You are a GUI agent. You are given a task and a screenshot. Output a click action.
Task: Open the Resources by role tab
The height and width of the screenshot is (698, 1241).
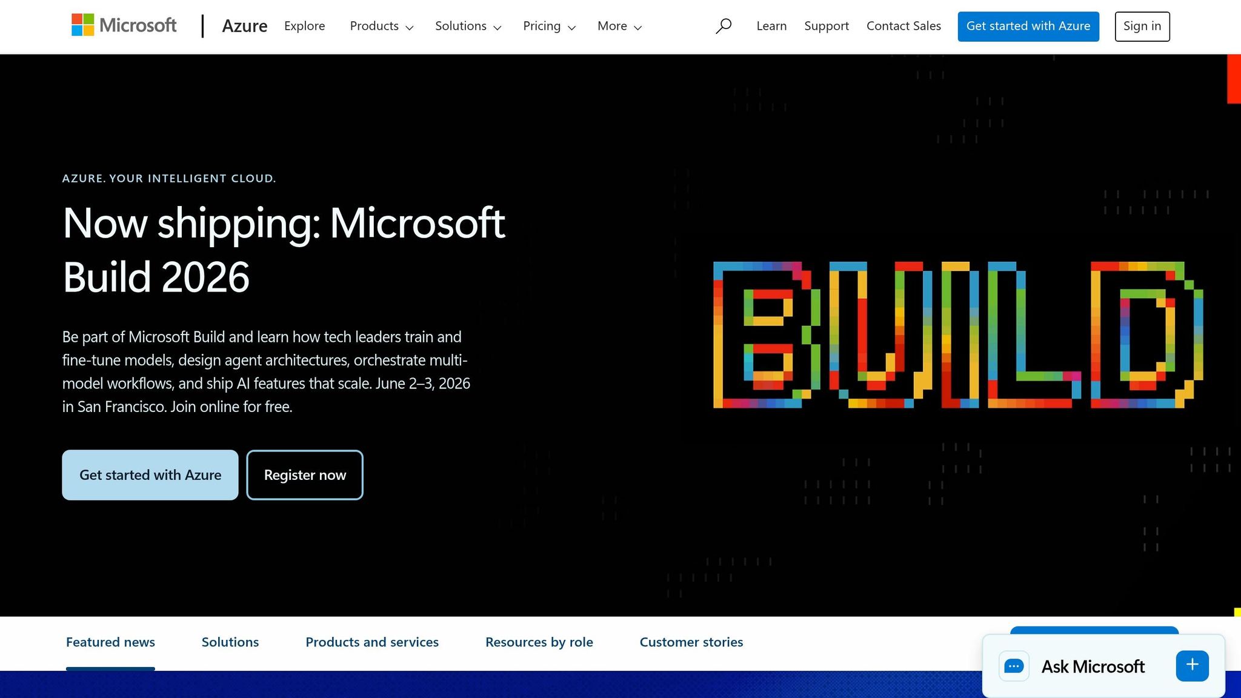[x=539, y=642]
